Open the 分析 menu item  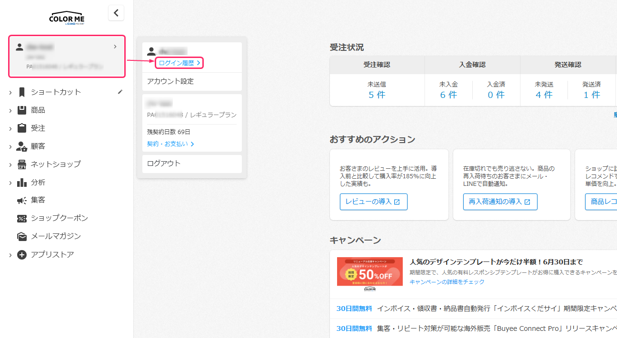pos(38,183)
